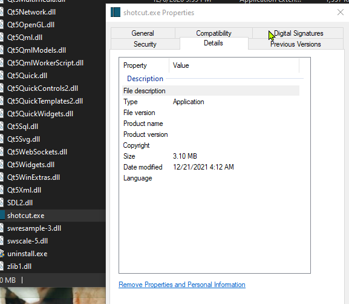Image resolution: width=349 pixels, height=304 pixels.
Task: Select Qt5OpenGL.dll in file list
Action: coord(31,25)
